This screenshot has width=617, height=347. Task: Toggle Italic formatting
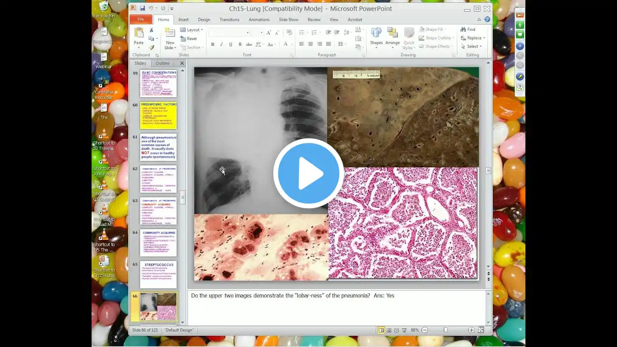[x=222, y=44]
